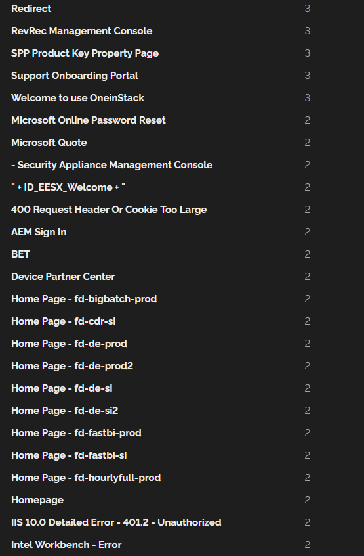The height and width of the screenshot is (556, 364).
Task: Select Home Page - fd-hourlyfull-prod
Action: [x=86, y=478]
